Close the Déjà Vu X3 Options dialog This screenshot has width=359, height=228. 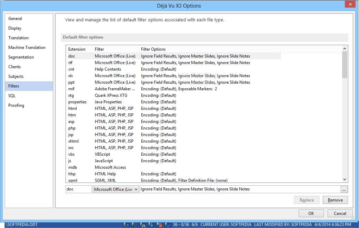[350, 4]
